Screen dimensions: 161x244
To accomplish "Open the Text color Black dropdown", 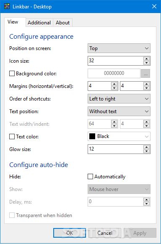I will (x=119, y=136).
